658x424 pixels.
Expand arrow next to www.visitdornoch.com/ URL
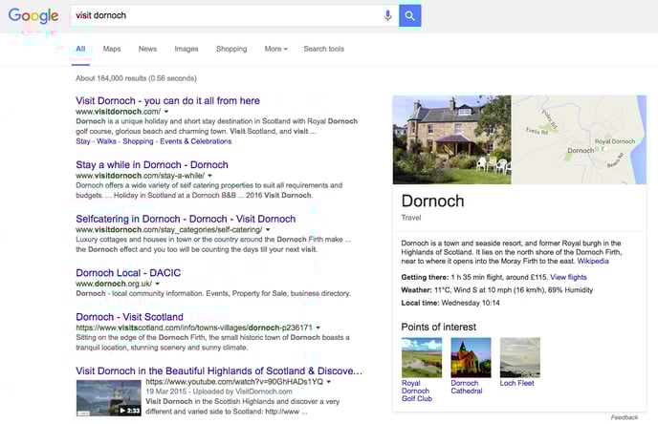166,112
